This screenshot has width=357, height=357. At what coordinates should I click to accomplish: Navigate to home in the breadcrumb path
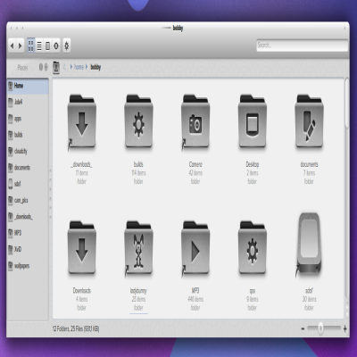point(79,67)
